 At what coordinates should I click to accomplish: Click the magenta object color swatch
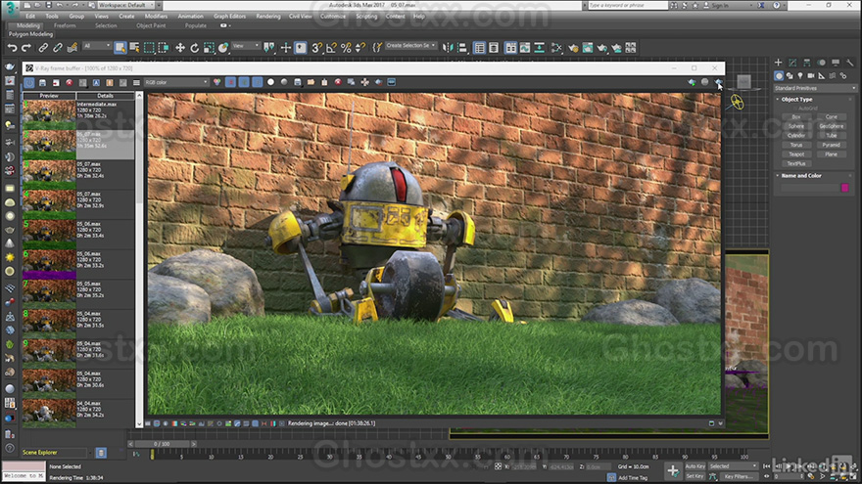(845, 188)
